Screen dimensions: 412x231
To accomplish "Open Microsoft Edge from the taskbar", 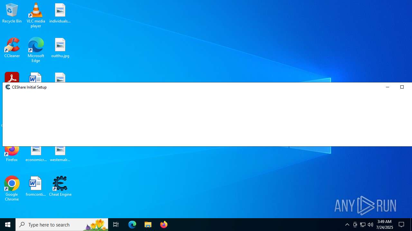I will point(132,225).
